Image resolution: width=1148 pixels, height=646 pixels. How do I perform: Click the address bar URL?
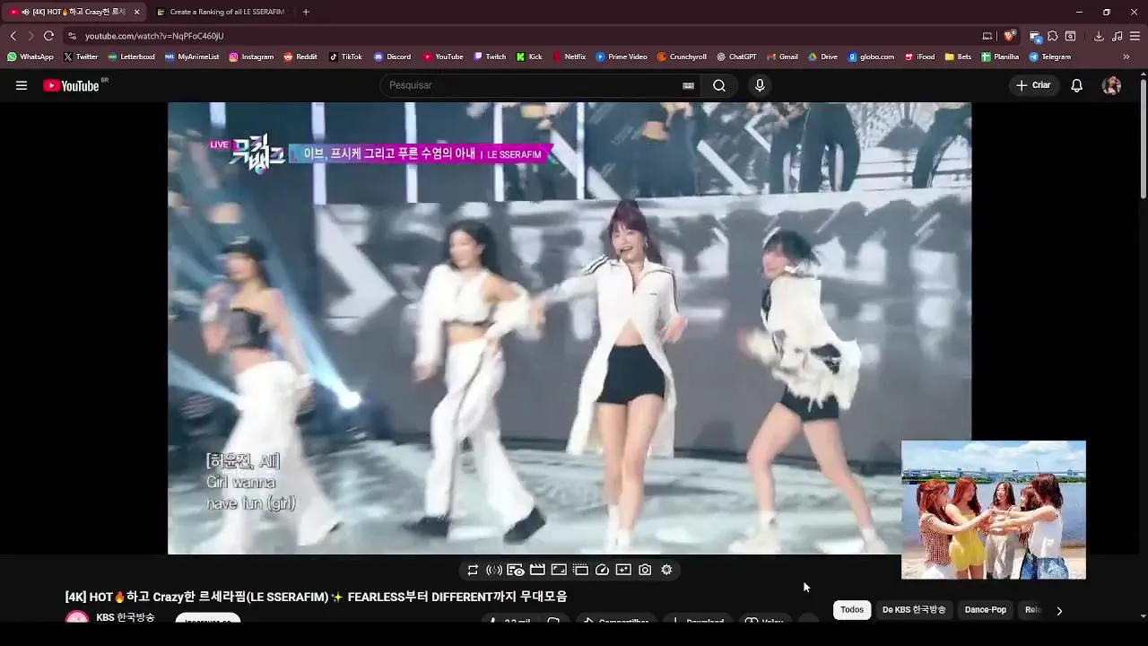point(154,36)
